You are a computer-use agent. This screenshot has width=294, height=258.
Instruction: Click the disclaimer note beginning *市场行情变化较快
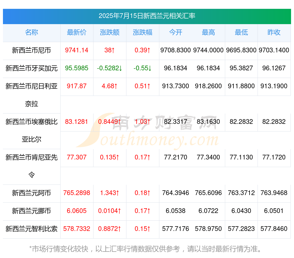click(145, 249)
